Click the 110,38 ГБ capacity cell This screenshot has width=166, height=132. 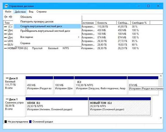(x=103, y=27)
